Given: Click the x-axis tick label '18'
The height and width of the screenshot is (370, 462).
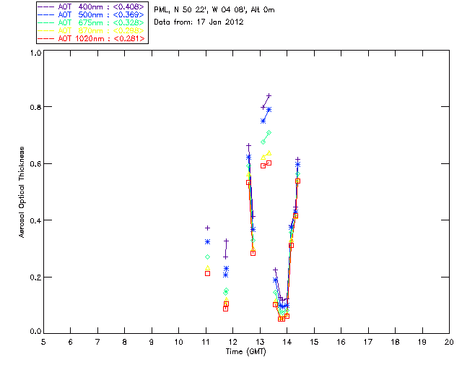Looking at the screenshot, I should pos(395,342).
